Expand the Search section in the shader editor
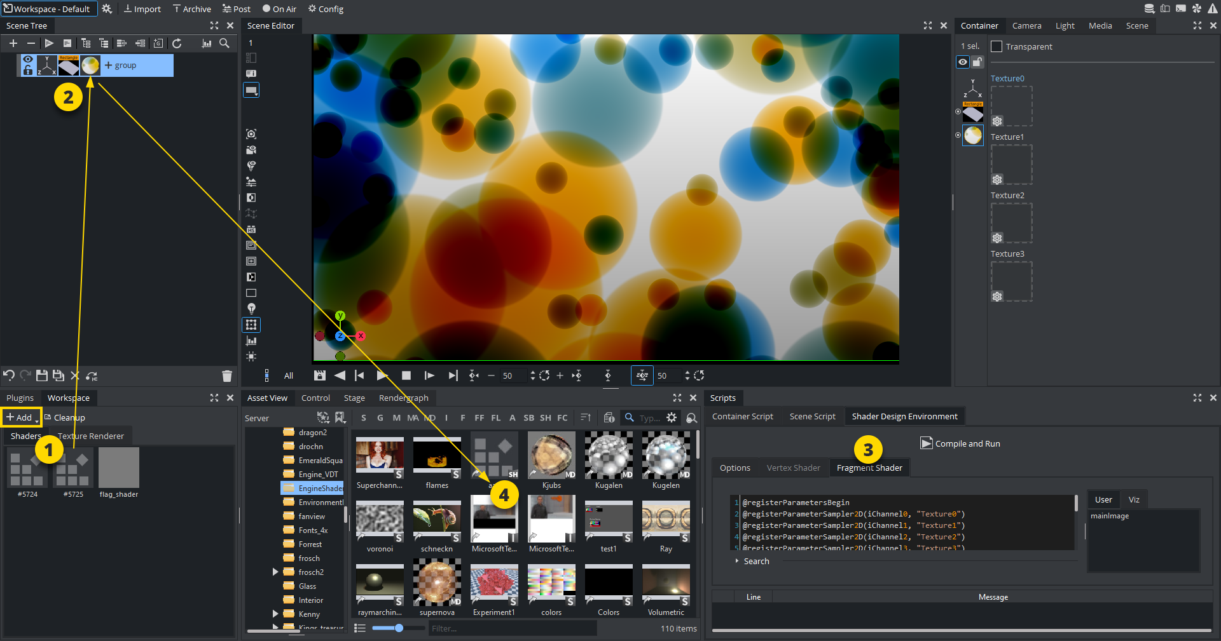Image resolution: width=1221 pixels, height=641 pixels. coord(737,561)
